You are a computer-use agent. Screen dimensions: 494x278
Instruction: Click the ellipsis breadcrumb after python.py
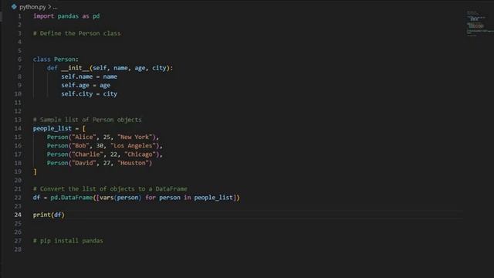[55, 7]
